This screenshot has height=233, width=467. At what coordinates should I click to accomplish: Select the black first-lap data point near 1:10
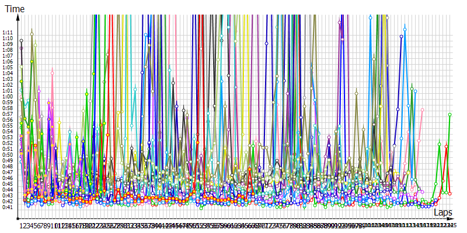[22, 41]
